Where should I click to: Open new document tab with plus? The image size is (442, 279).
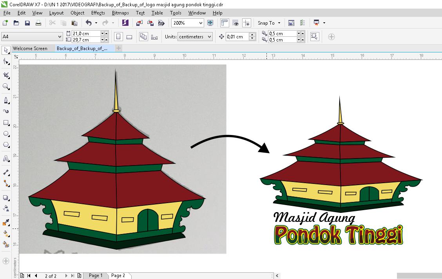tap(119, 49)
